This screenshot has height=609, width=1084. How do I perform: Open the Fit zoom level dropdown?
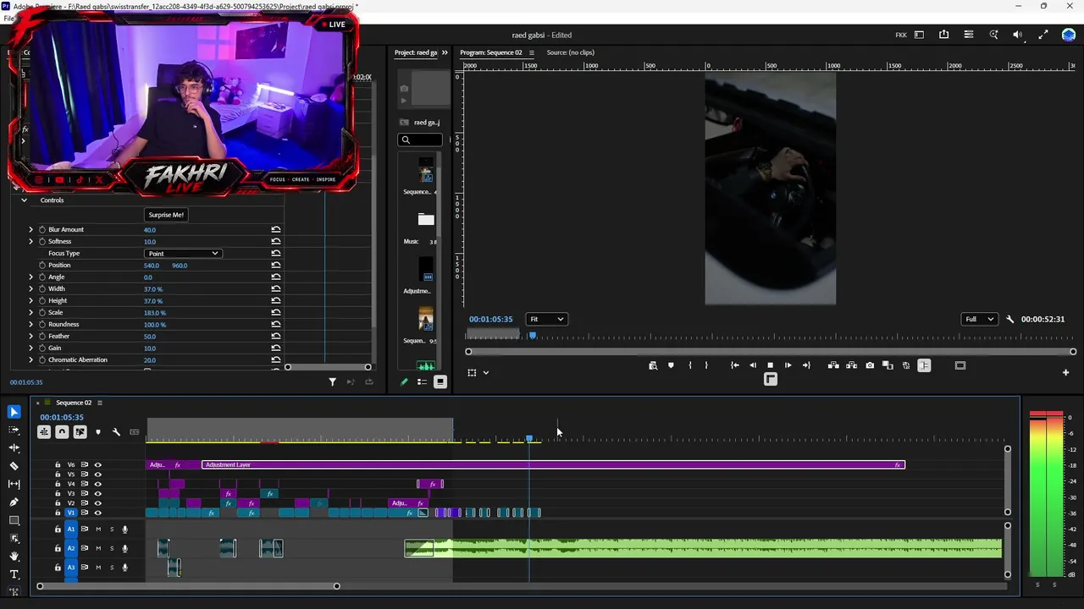point(546,319)
